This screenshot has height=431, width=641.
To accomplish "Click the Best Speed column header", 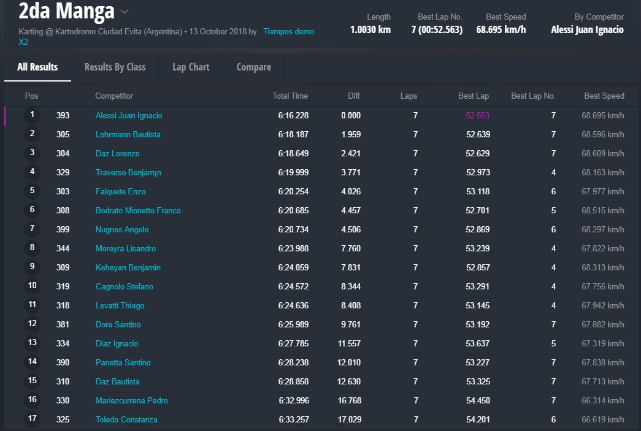I will click(604, 96).
